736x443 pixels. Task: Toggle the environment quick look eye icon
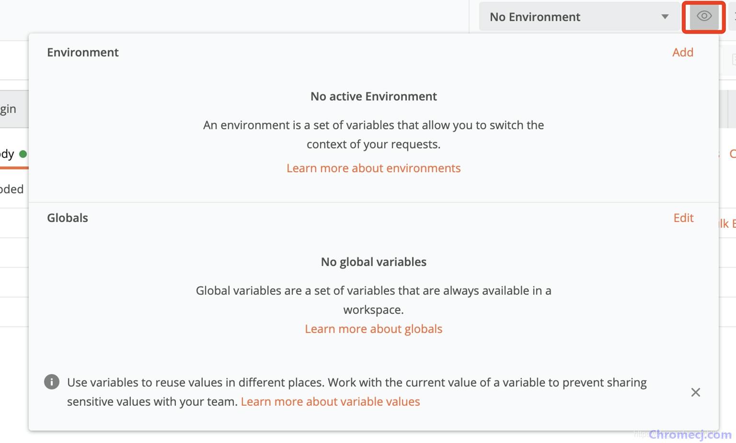click(703, 17)
